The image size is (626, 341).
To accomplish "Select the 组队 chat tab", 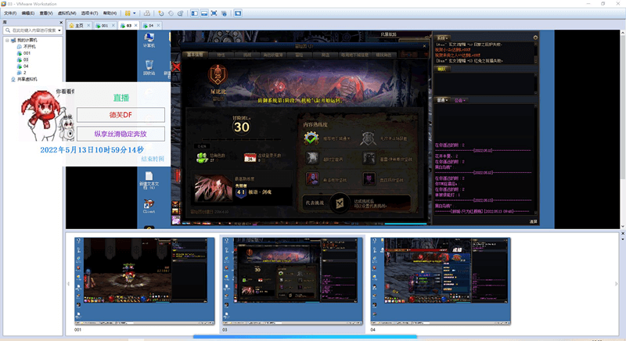I will [441, 69].
